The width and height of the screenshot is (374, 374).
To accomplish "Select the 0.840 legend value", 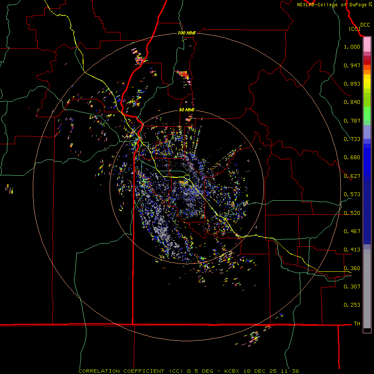I will click(352, 102).
